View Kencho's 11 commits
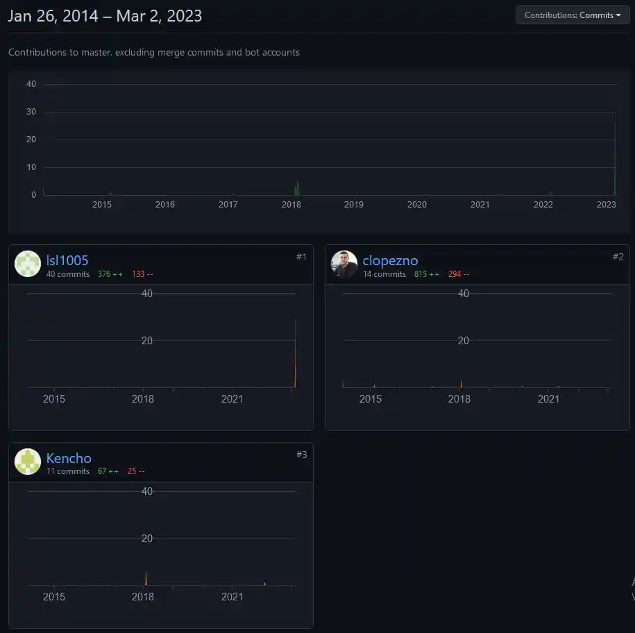Viewport: 635px width, 633px height. [67, 471]
